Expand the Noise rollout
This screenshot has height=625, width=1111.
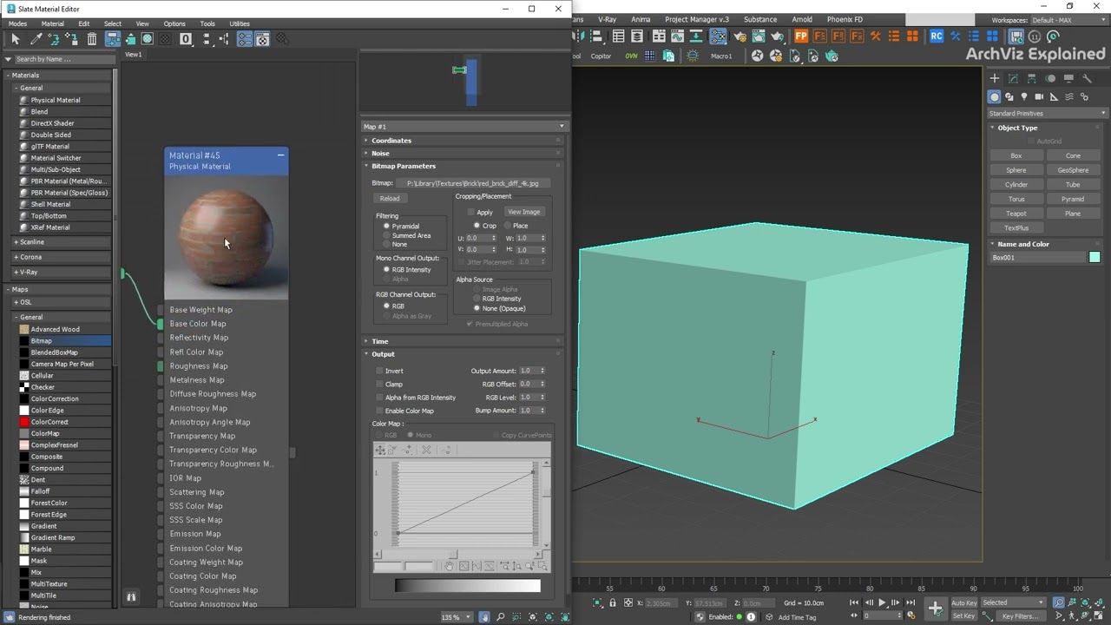463,153
